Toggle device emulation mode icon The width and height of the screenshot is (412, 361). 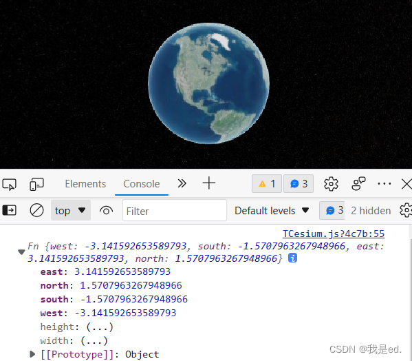[36, 184]
